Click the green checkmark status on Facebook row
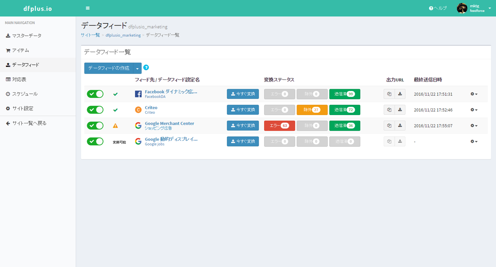 coord(115,94)
